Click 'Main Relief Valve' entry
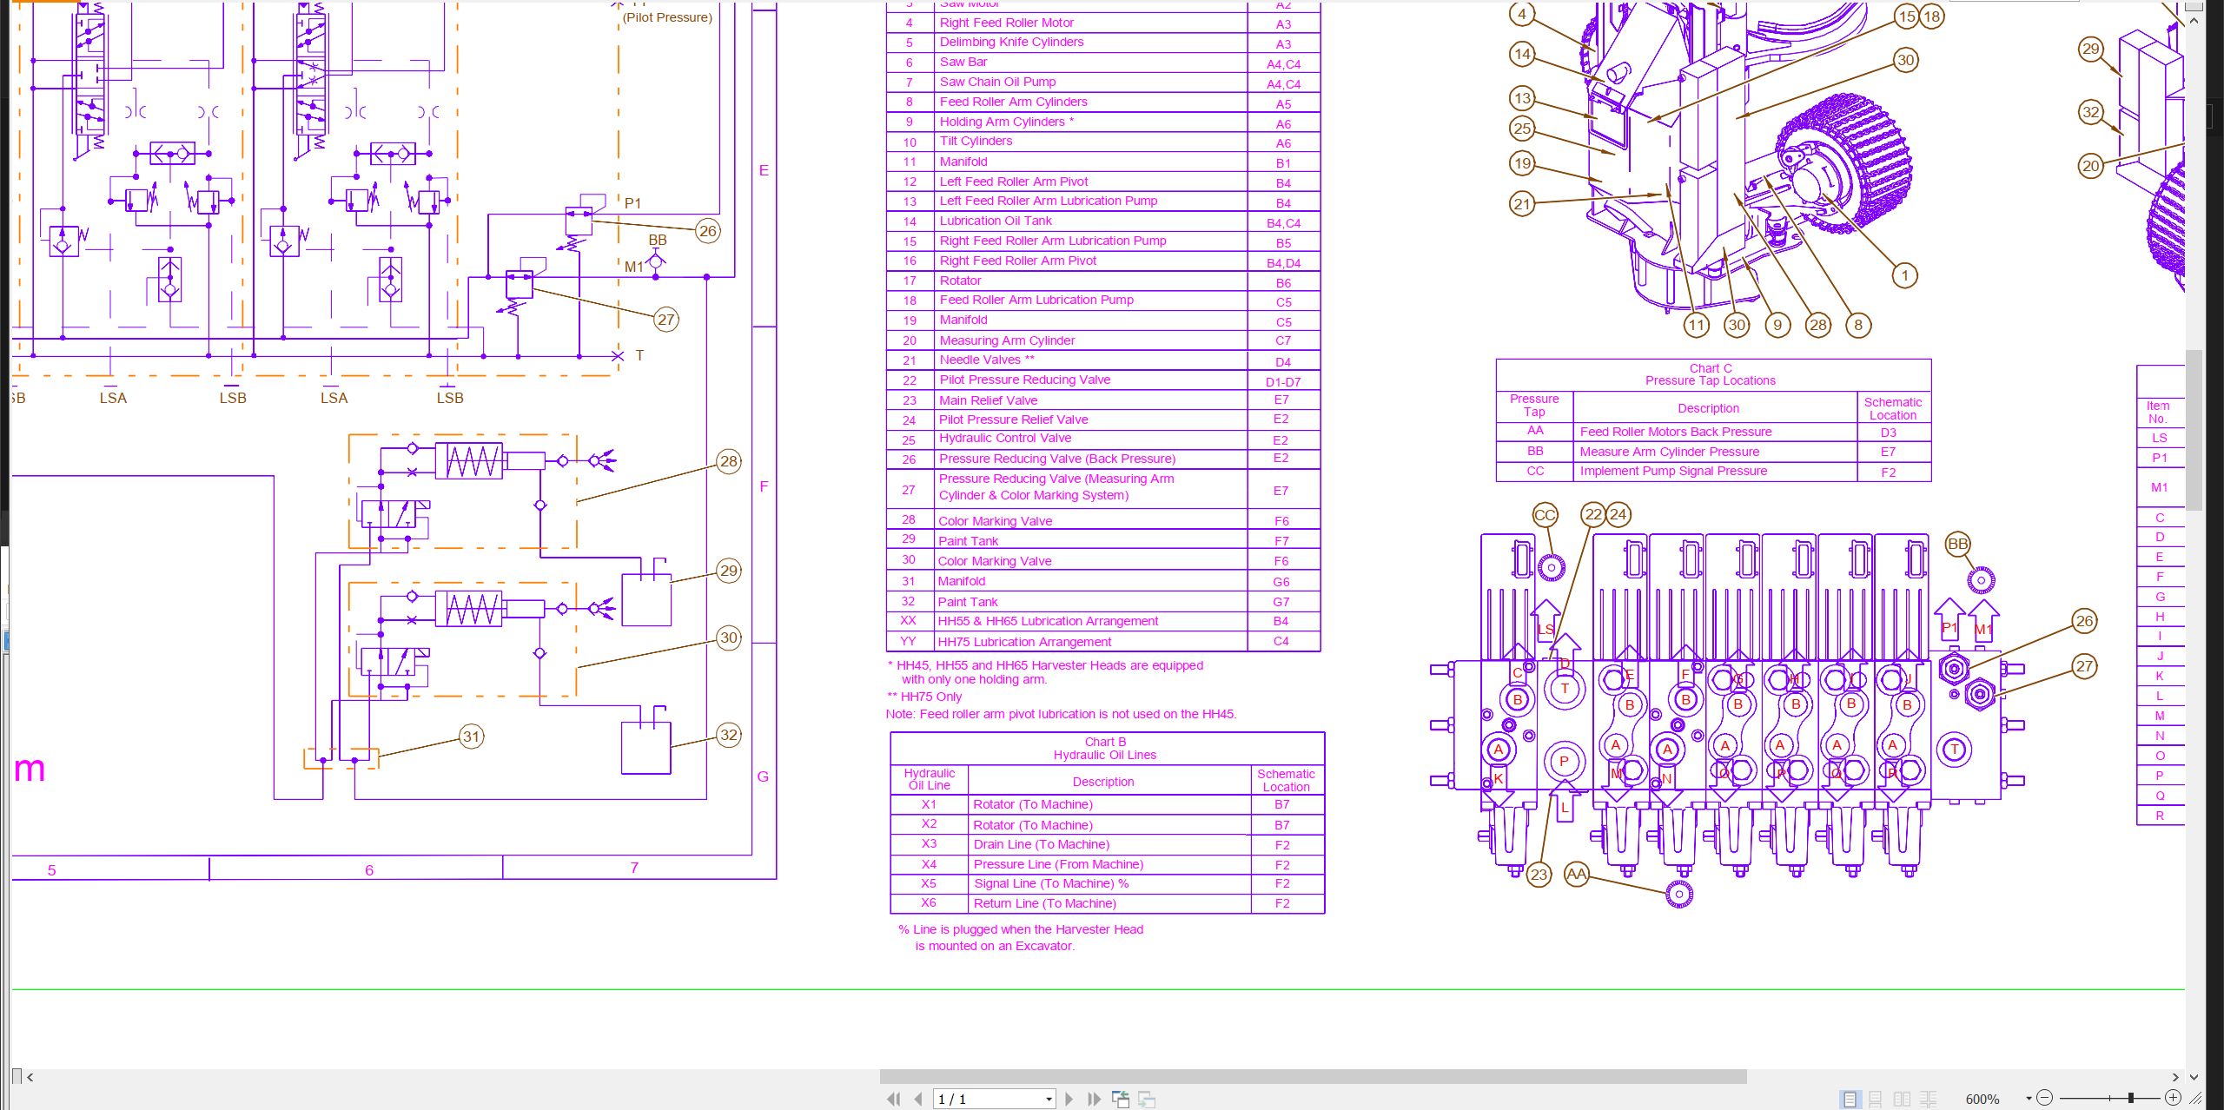The width and height of the screenshot is (2224, 1110). tap(988, 400)
